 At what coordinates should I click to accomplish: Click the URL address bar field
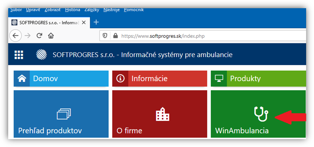[x=203, y=36]
